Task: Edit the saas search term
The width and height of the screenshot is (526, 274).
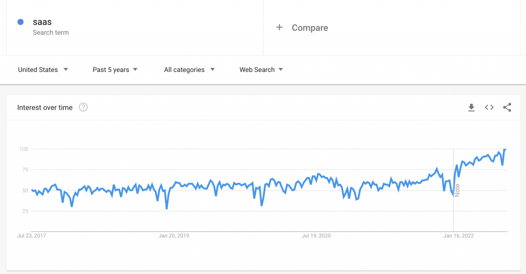Action: 42,22
